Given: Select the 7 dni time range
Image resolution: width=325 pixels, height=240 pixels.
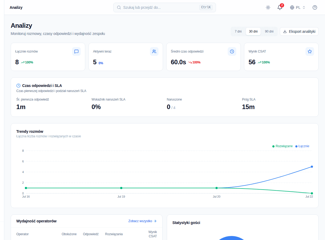Looking at the screenshot, I should [x=238, y=31].
